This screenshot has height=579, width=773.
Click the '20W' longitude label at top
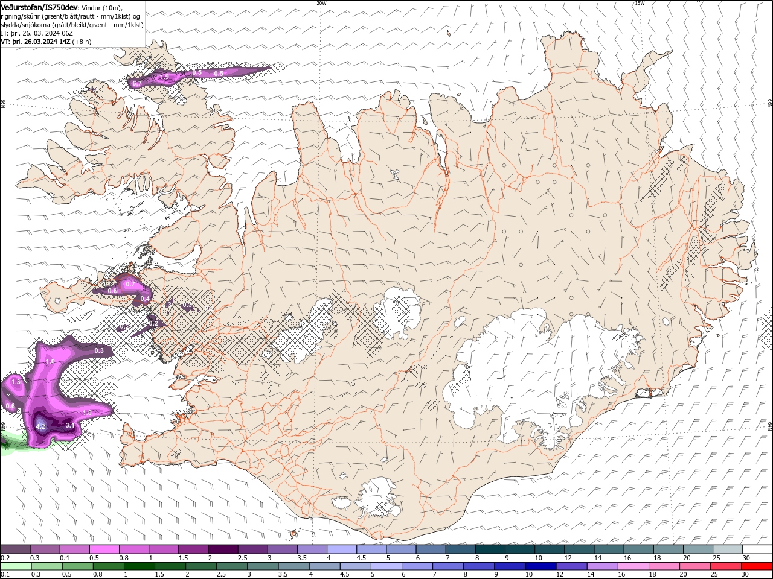coord(322,3)
